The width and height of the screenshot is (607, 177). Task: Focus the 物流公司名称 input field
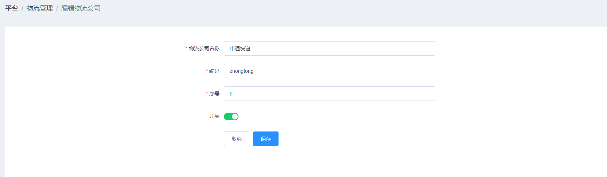(329, 48)
